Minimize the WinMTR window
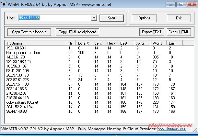The height and width of the screenshot is (136, 198). tap(170, 5)
